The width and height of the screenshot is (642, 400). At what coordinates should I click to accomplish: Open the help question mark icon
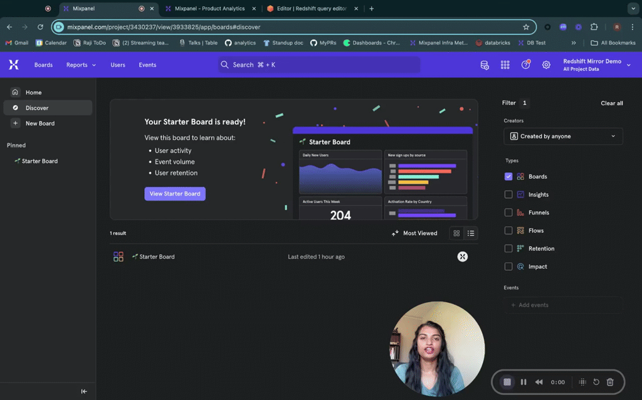[526, 65]
